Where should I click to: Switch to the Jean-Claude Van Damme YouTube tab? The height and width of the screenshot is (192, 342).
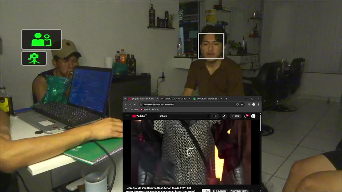pos(143,99)
